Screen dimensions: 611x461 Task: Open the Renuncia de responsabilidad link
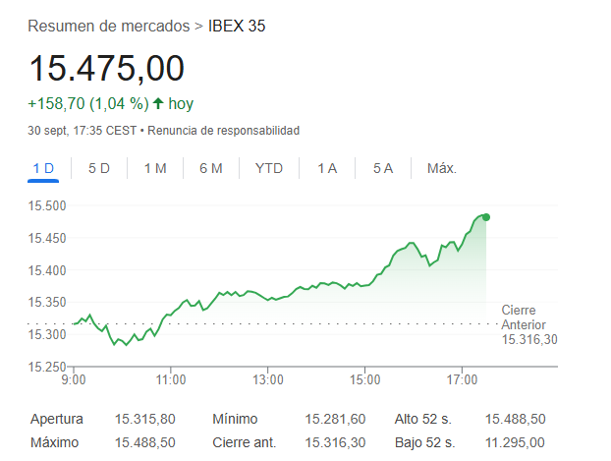coord(224,131)
